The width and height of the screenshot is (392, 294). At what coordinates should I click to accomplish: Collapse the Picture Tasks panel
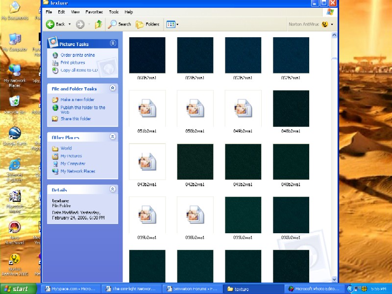pos(113,43)
